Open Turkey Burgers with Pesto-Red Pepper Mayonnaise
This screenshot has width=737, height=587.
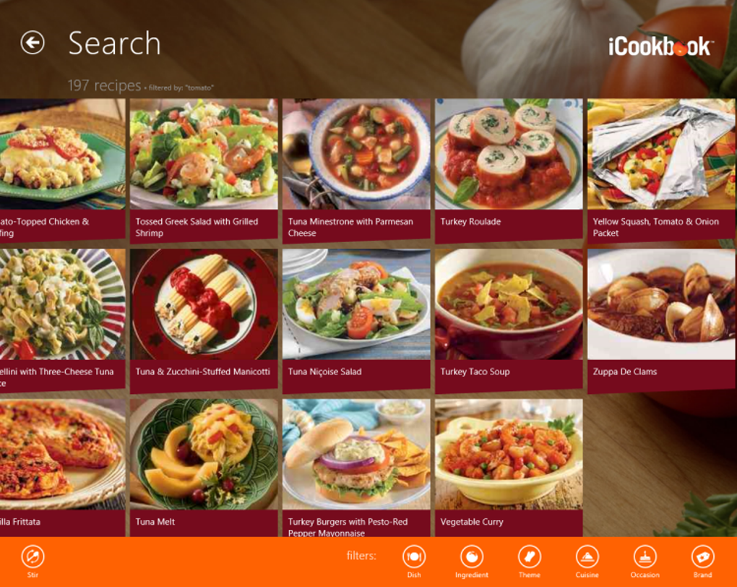(356, 468)
